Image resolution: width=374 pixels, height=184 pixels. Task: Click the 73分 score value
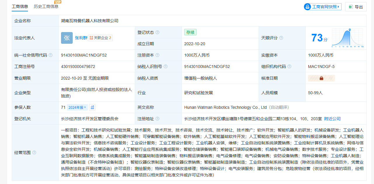(319, 38)
